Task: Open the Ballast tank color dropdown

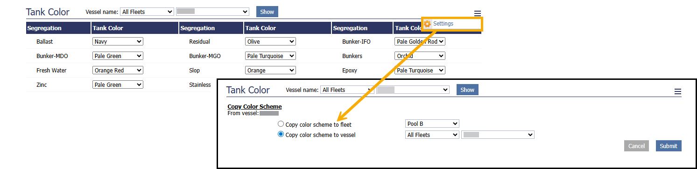Action: point(118,41)
